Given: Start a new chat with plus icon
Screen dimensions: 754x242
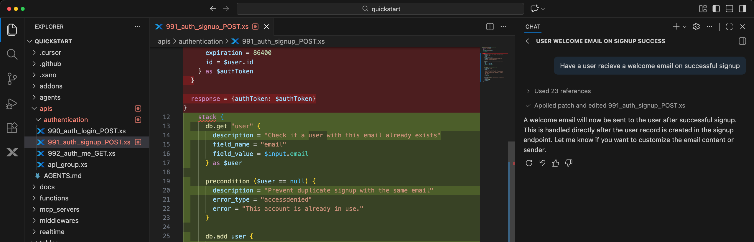Looking at the screenshot, I should [x=676, y=27].
